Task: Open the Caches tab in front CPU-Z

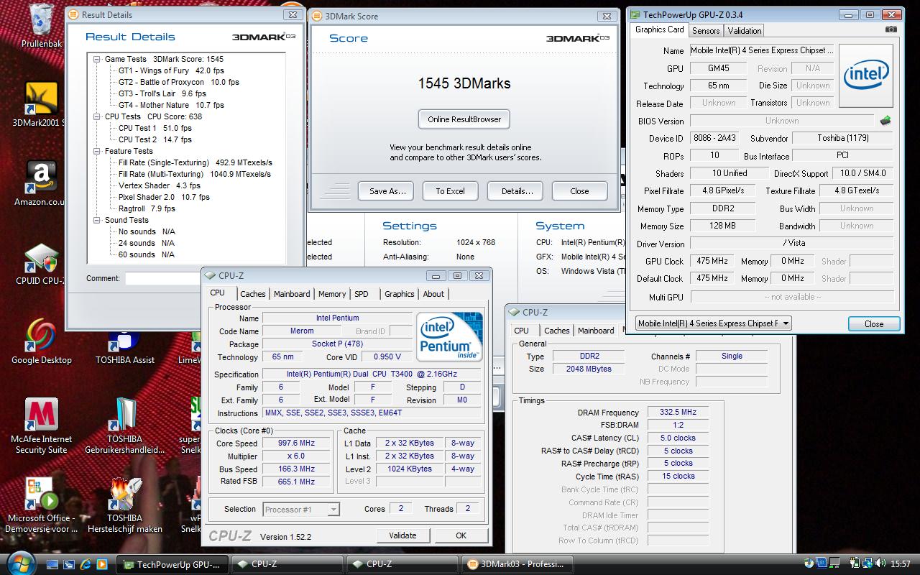Action: tap(252, 294)
